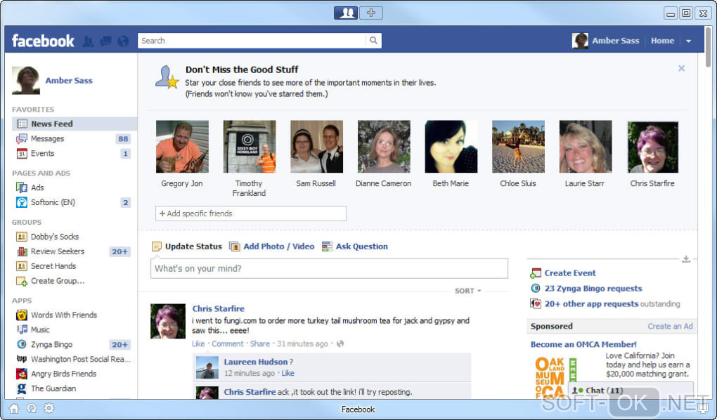
Task: Open the Become an OMCA Member ad
Action: pyautogui.click(x=583, y=344)
